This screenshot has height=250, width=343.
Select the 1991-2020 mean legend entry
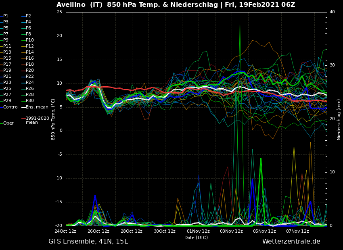37,120
